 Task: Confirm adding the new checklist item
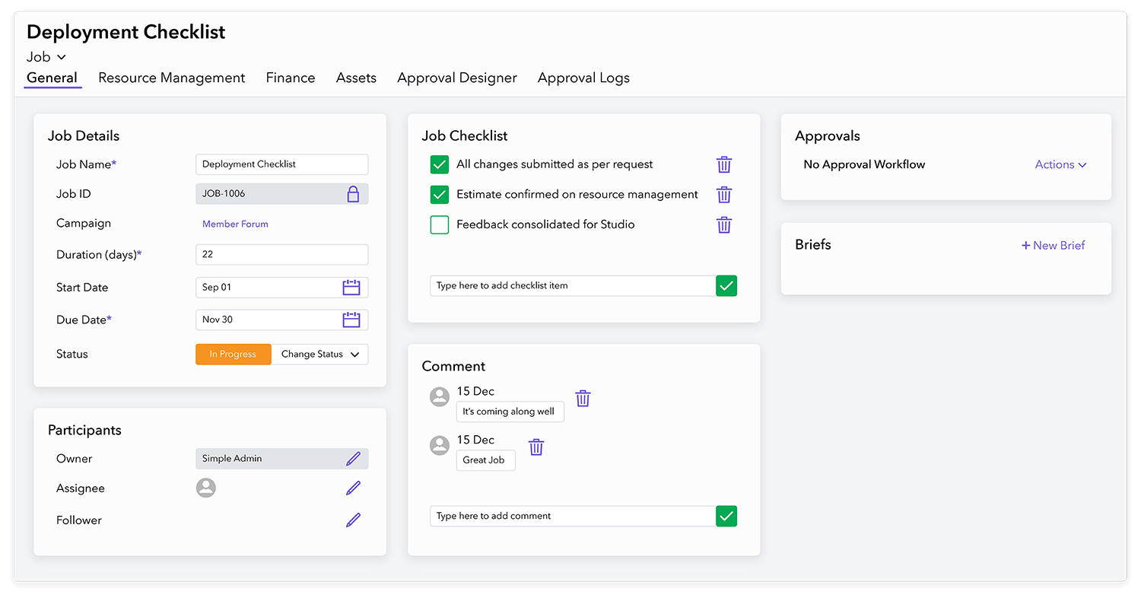coord(726,286)
